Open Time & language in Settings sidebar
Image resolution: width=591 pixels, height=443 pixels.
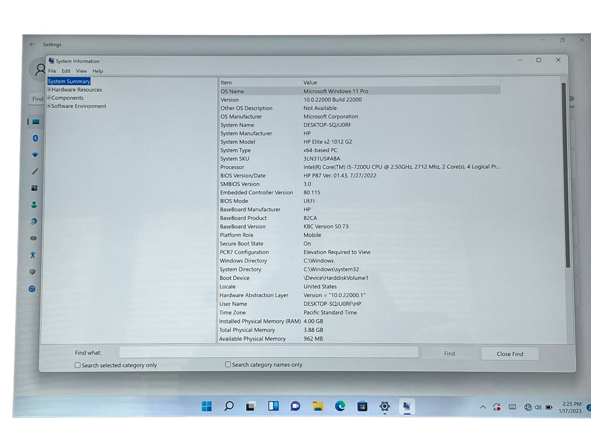(34, 221)
